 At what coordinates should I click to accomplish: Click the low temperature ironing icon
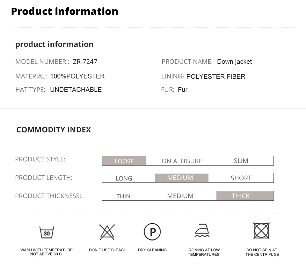(x=202, y=230)
